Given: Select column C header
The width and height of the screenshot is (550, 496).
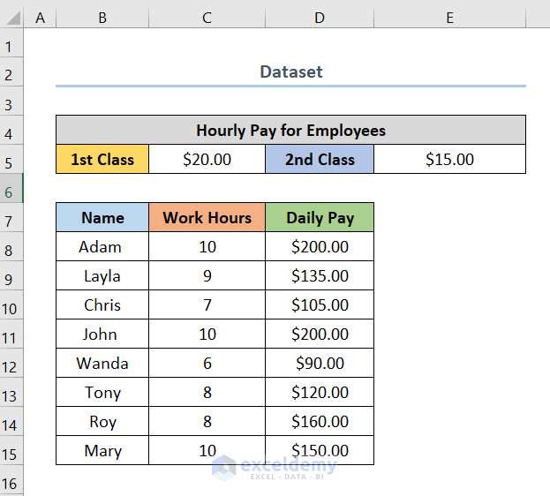Looking at the screenshot, I should (207, 17).
